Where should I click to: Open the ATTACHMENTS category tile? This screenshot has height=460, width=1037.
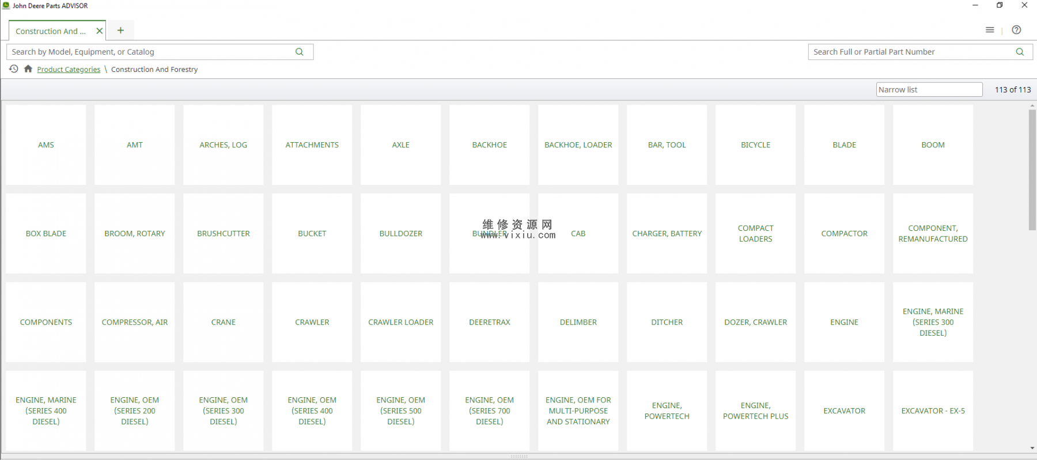312,145
